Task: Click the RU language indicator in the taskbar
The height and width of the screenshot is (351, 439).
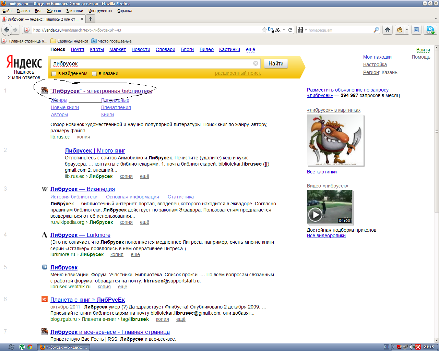Action: (x=387, y=347)
